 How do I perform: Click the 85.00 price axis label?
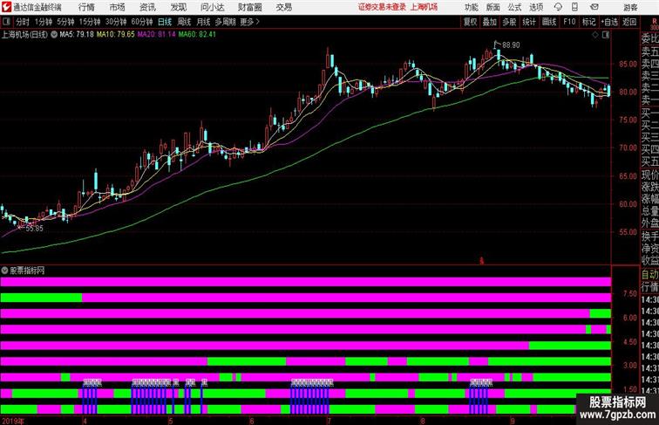click(x=628, y=64)
